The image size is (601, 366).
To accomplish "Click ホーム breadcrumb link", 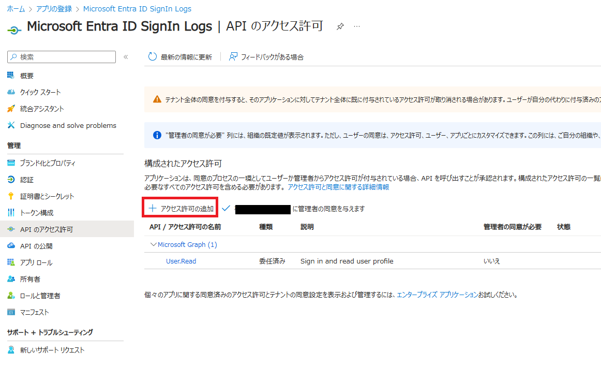I will tap(16, 9).
